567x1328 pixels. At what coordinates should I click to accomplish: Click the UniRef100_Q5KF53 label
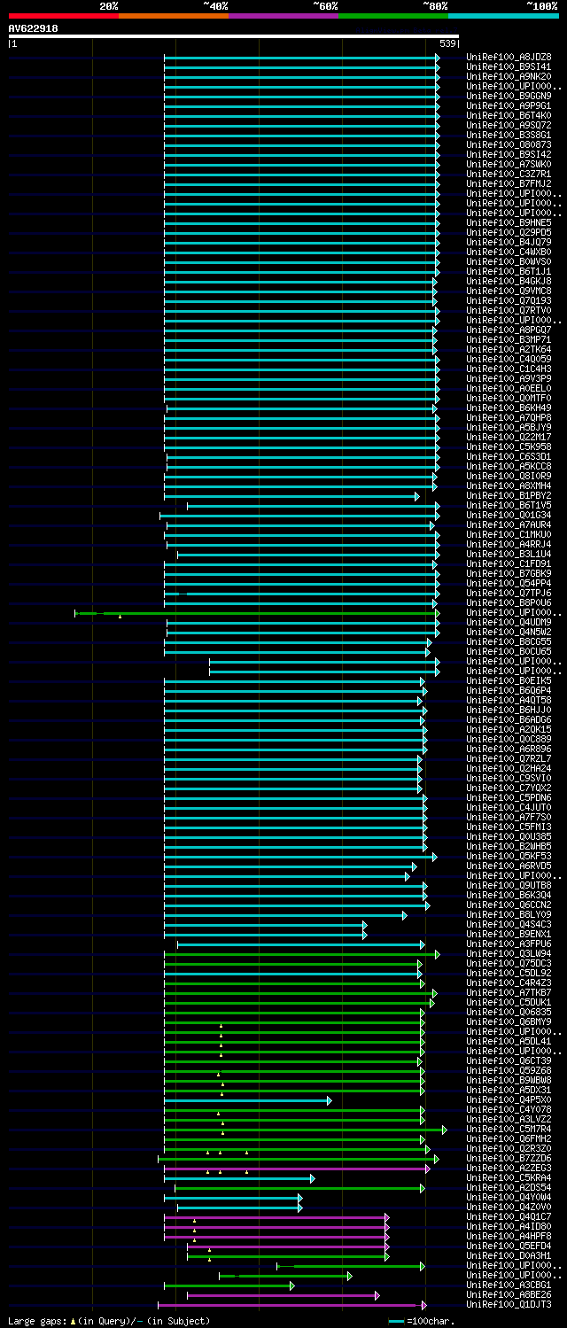(510, 856)
